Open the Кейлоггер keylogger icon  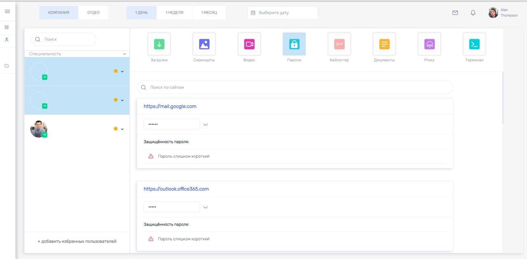(339, 44)
